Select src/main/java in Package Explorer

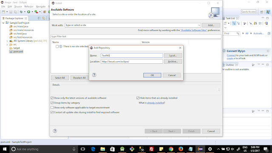(21, 26)
